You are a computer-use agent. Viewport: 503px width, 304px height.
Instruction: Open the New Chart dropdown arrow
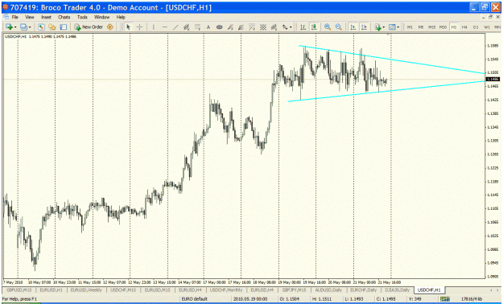[x=14, y=27]
